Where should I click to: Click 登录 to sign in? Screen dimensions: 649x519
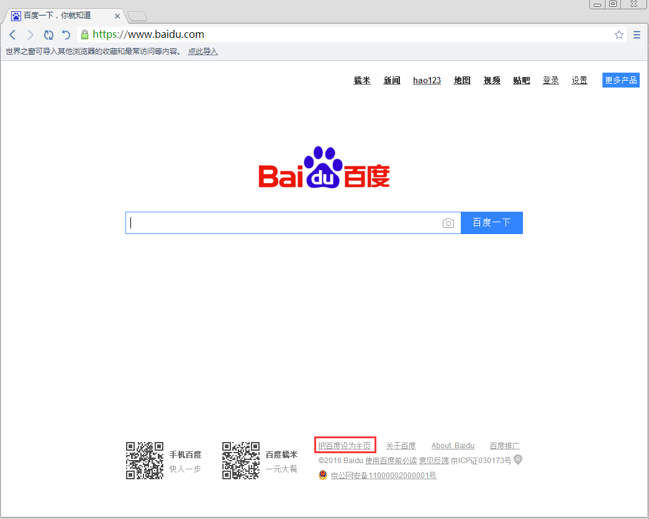click(550, 80)
